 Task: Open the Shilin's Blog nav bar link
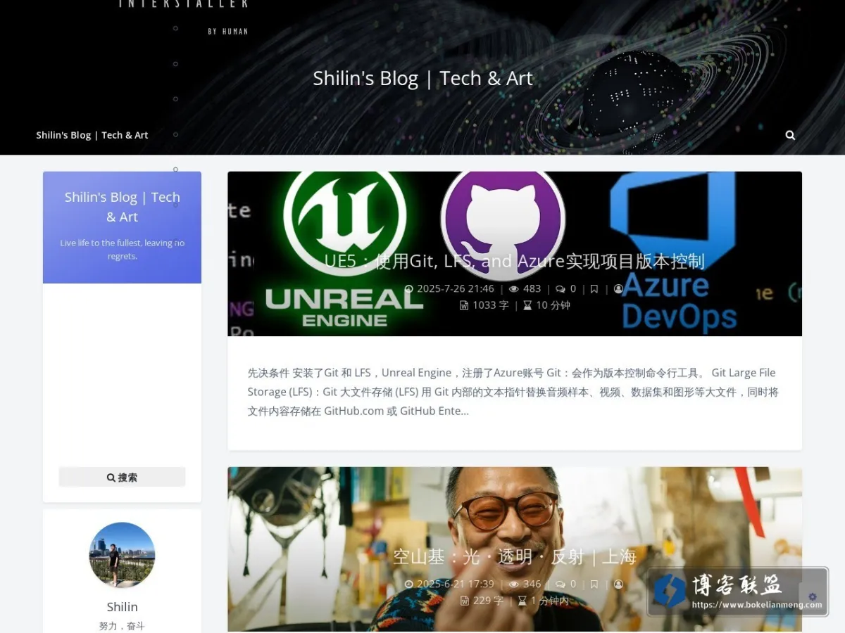click(92, 135)
